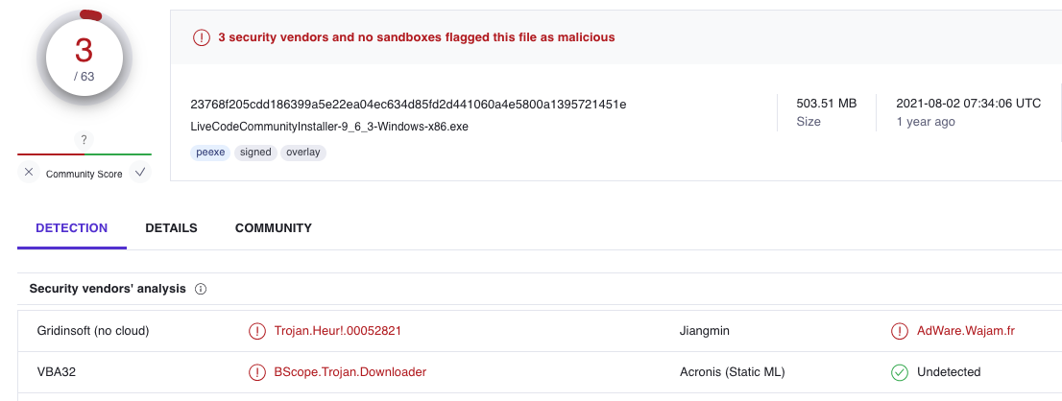
Task: Click the file hash text
Action: [x=408, y=104]
